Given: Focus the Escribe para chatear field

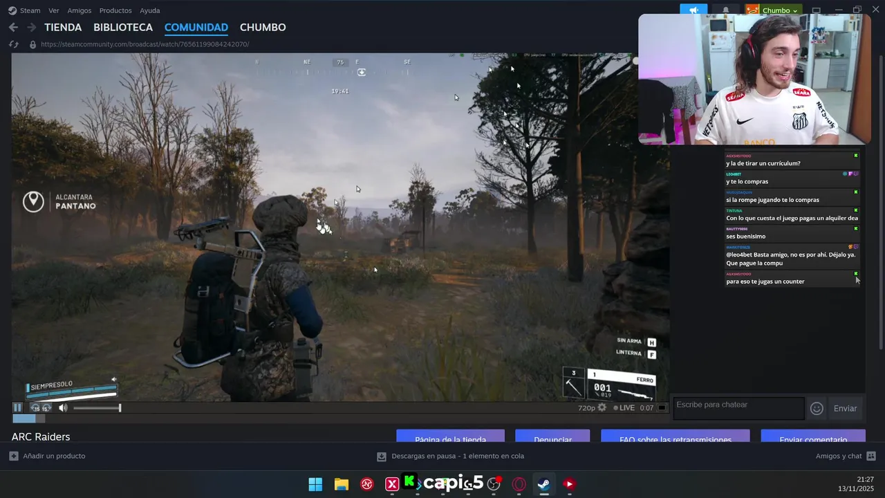Looking at the screenshot, I should coord(739,408).
